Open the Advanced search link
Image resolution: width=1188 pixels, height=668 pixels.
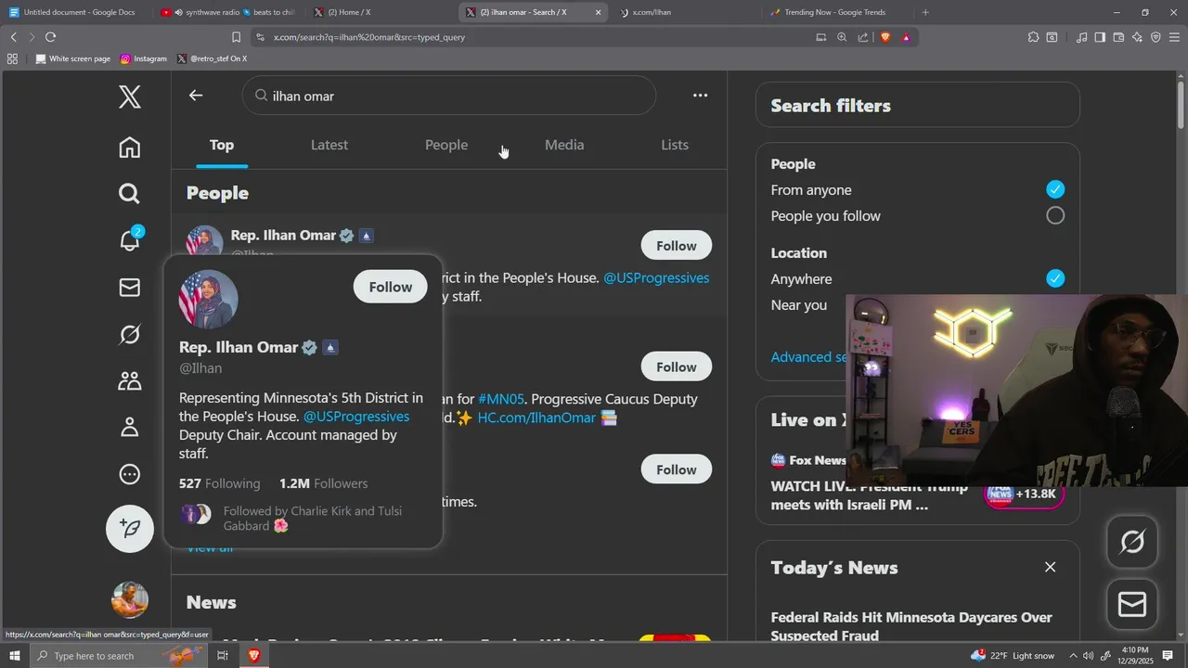tap(808, 357)
